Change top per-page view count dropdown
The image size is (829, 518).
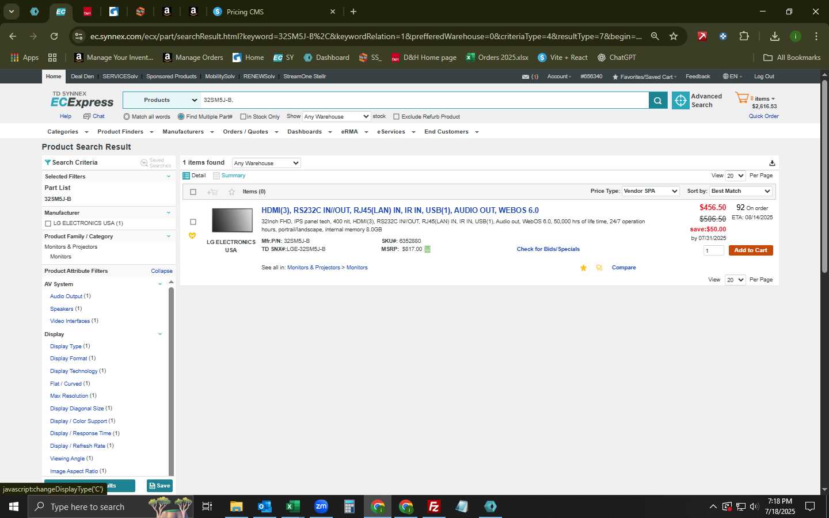[735, 176]
